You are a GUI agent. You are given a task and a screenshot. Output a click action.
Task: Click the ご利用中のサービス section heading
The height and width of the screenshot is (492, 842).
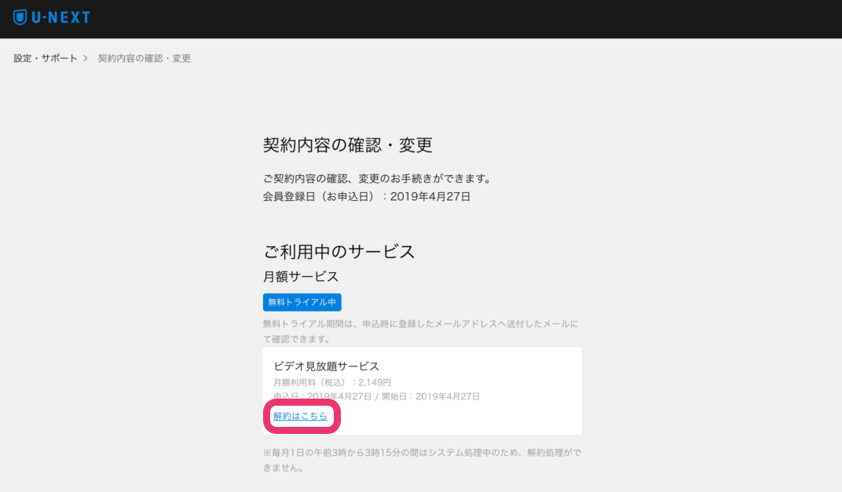click(x=339, y=252)
